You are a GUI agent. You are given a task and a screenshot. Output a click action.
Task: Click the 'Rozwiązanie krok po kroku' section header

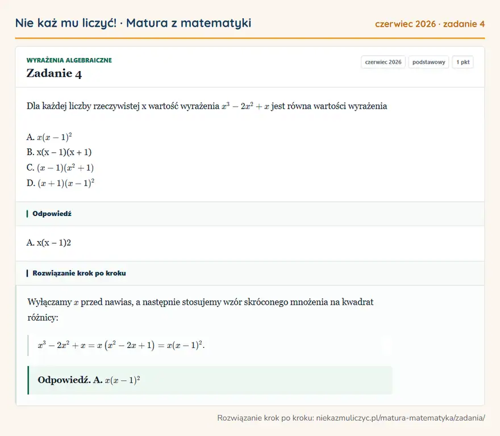(250, 273)
